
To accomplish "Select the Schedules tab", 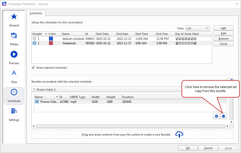I will [36, 13].
